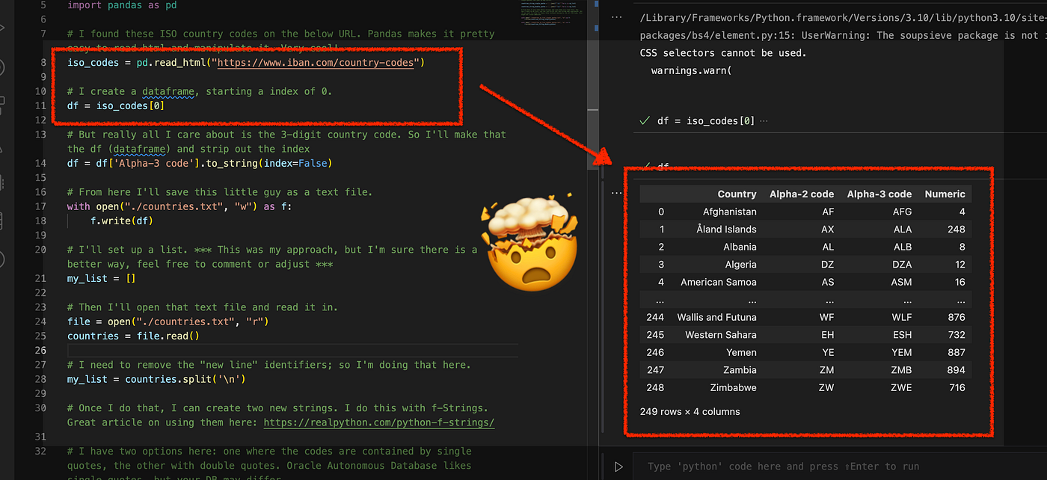Click numeric value 876 cell
Viewport: 1047px width, 480px height.
[x=956, y=317]
